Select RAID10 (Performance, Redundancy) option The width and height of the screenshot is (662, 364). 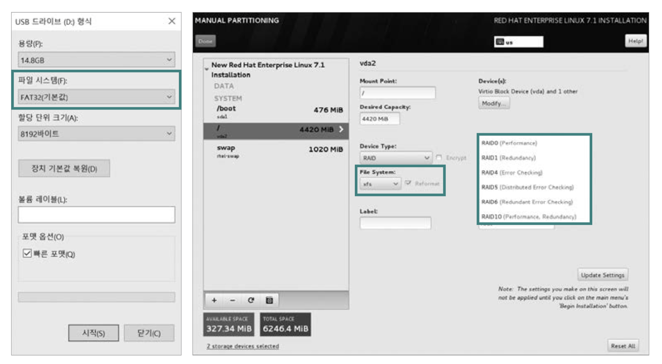[x=529, y=217]
